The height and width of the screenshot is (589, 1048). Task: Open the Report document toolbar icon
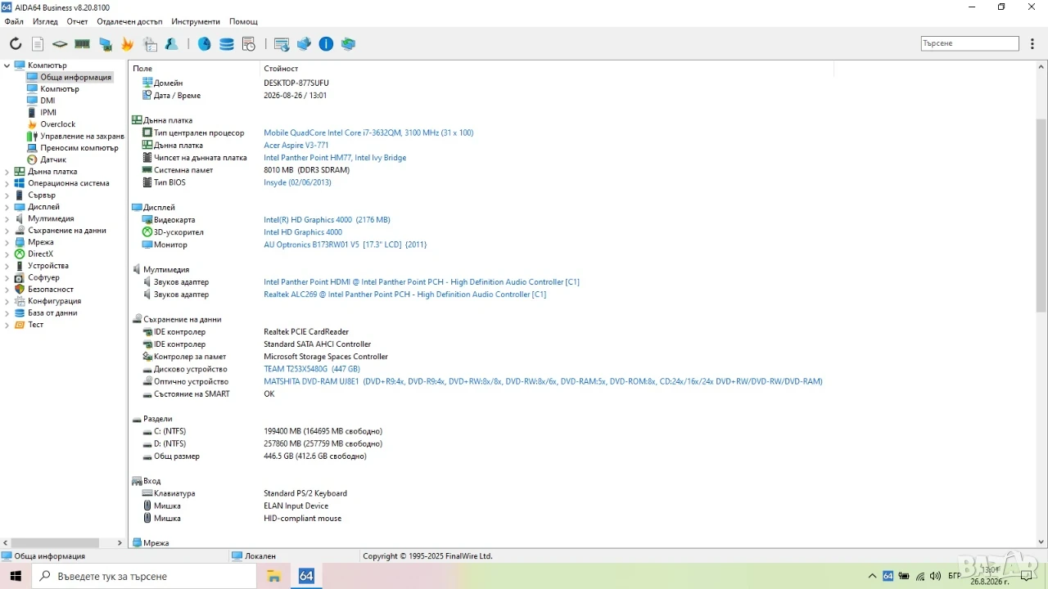pyautogui.click(x=38, y=44)
